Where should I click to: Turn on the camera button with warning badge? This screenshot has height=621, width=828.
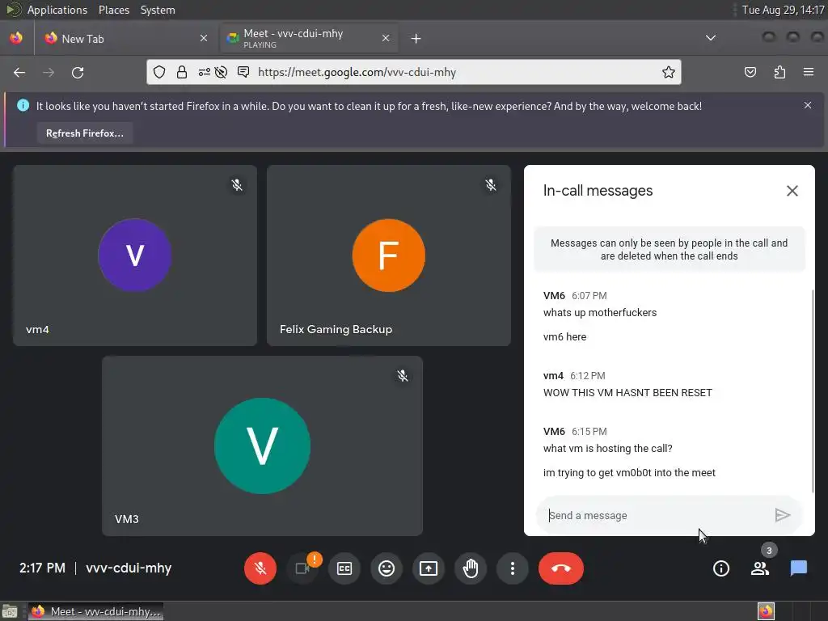point(302,568)
